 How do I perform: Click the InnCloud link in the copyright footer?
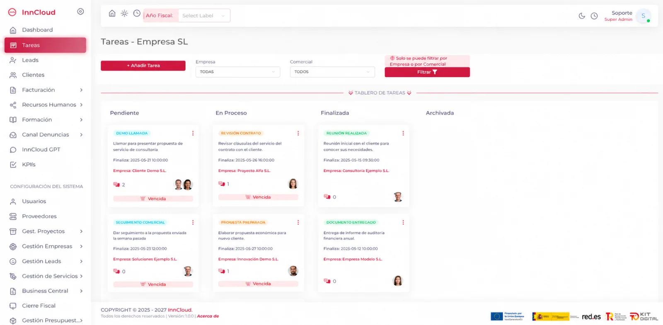pyautogui.click(x=180, y=310)
